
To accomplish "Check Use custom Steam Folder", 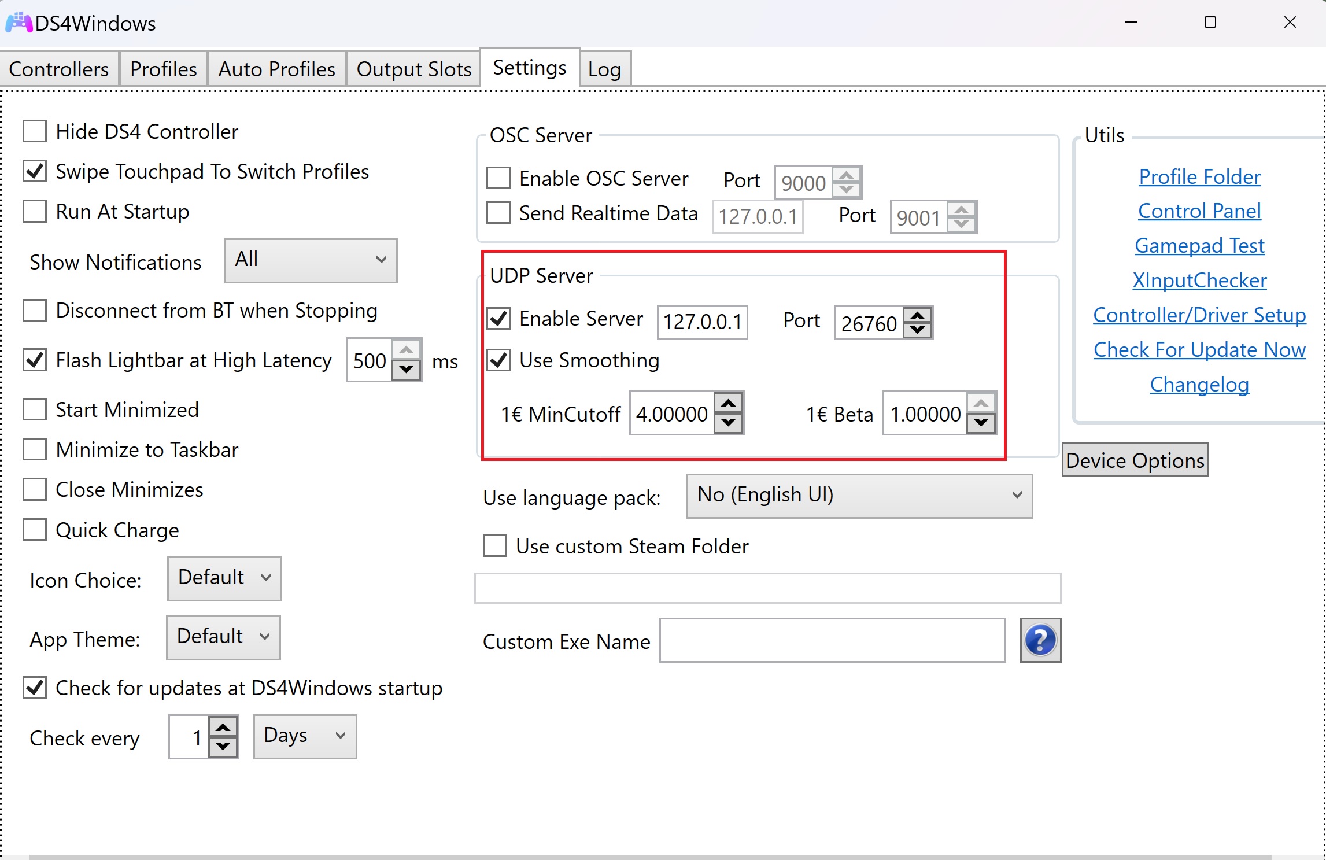I will (495, 546).
